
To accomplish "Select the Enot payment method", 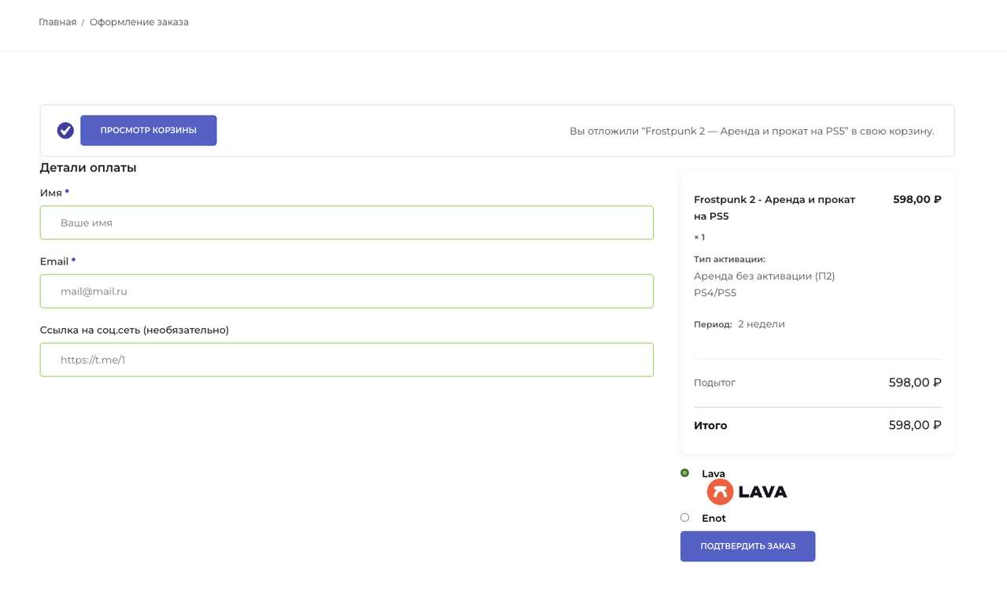I will tap(684, 518).
